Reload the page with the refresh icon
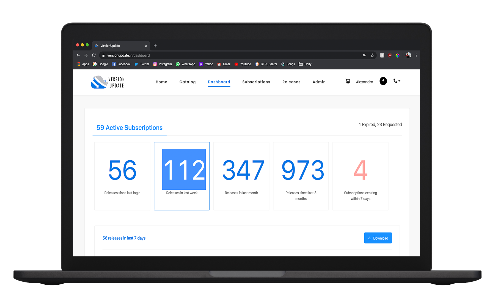The width and height of the screenshot is (495, 308). point(94,55)
